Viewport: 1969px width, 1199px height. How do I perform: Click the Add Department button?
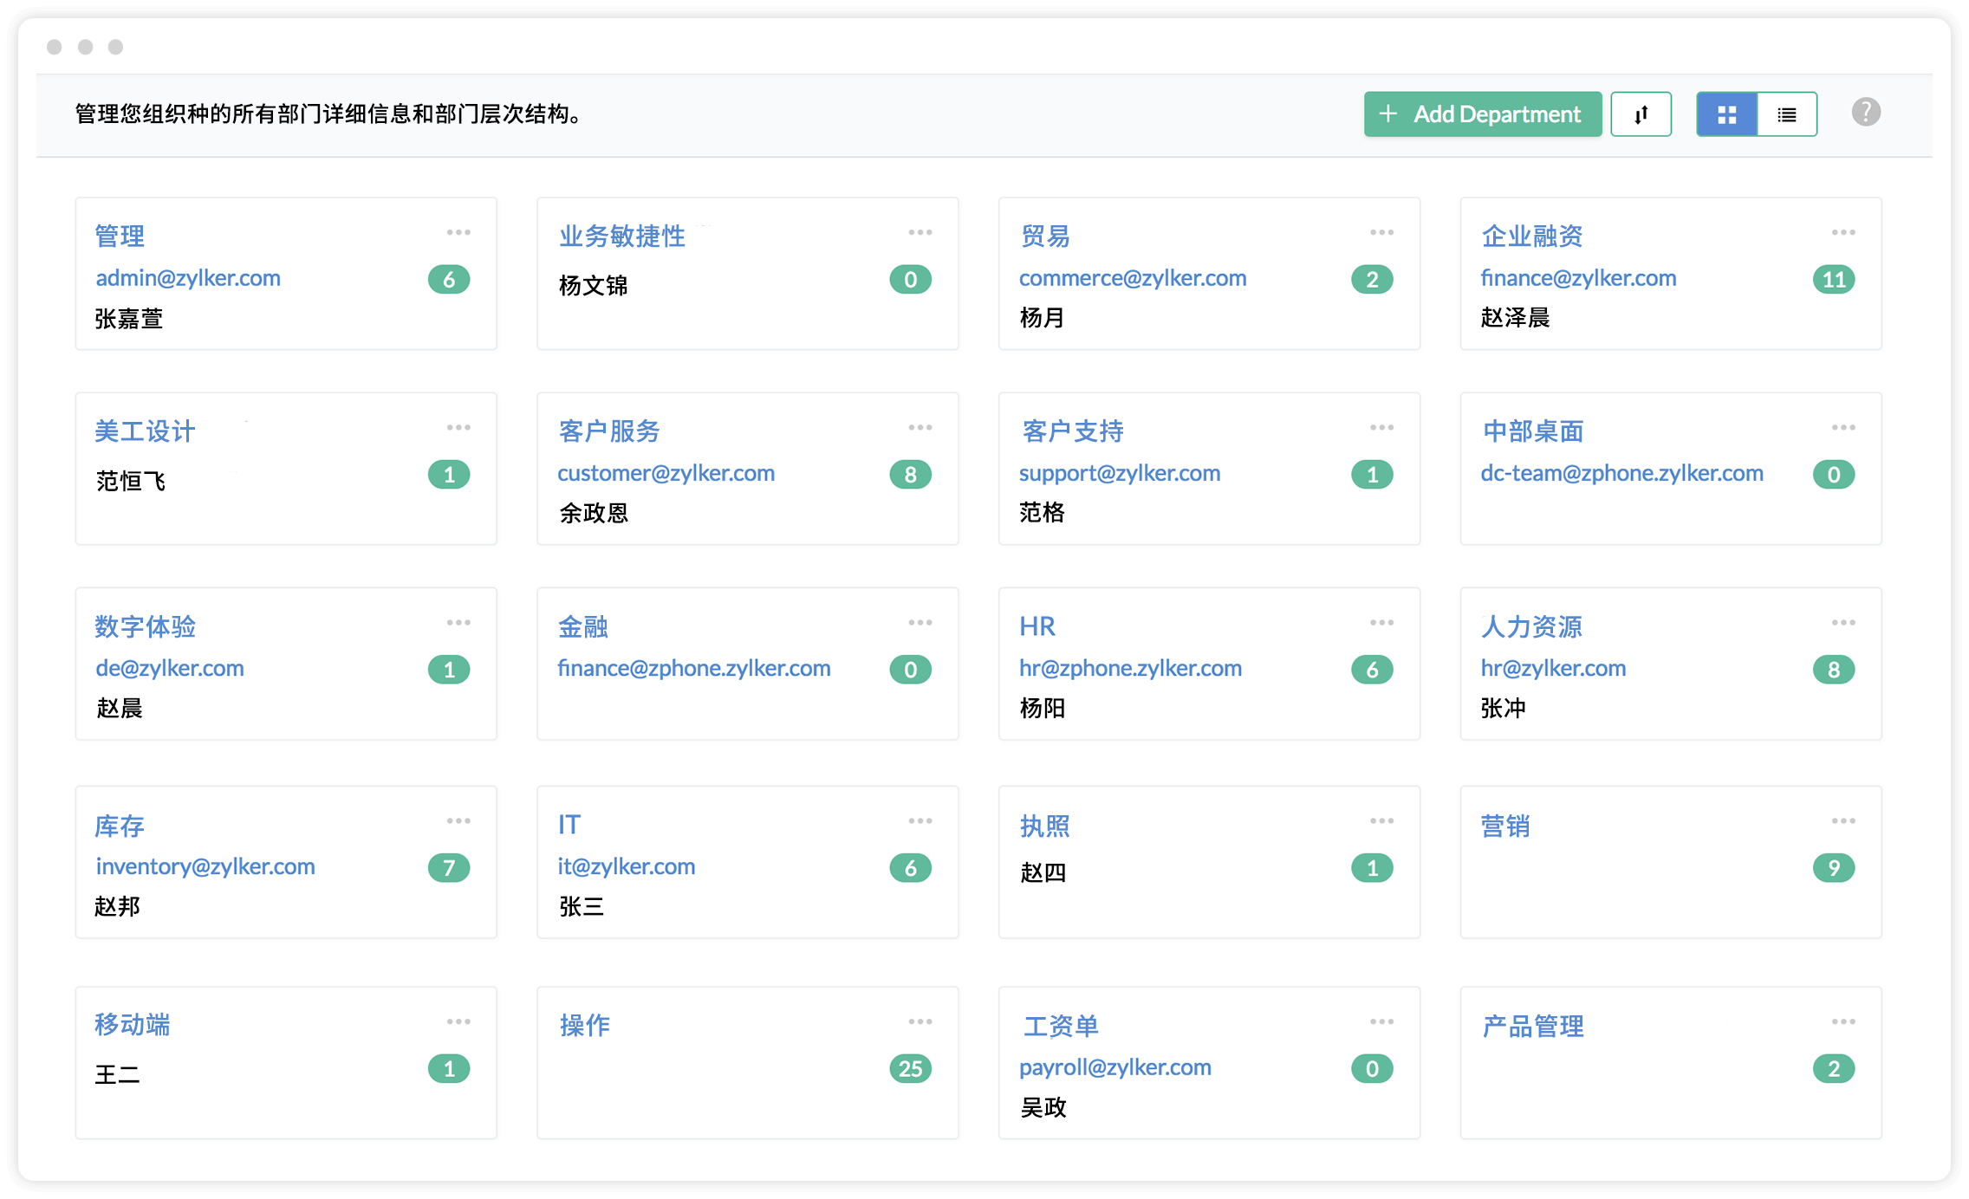(x=1482, y=114)
